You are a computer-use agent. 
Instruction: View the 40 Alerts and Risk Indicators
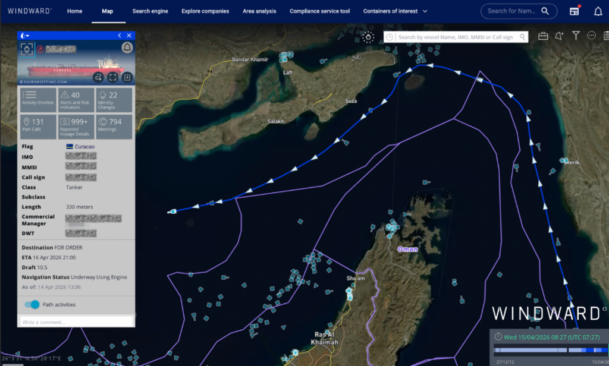pos(76,99)
